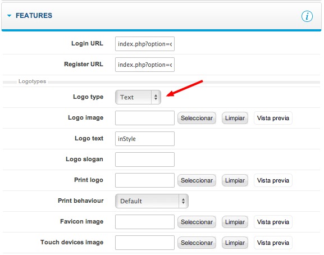Click the Logo text field with inStyle

point(145,139)
